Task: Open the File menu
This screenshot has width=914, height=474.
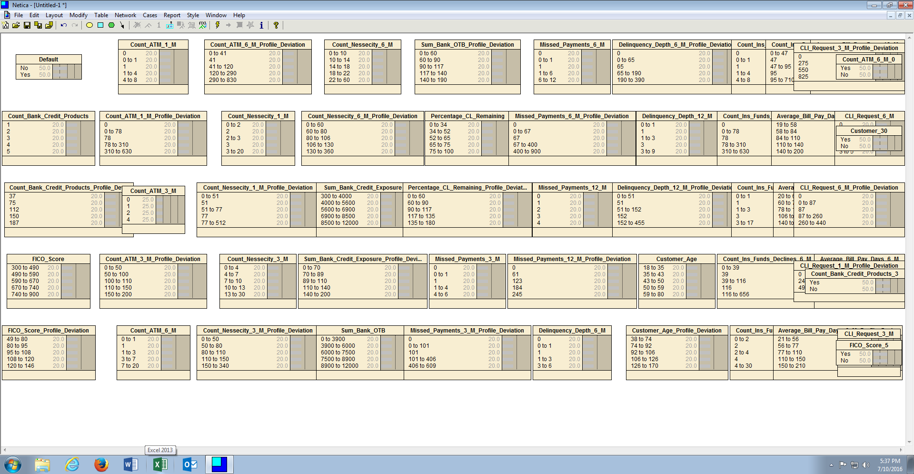Action: point(19,15)
